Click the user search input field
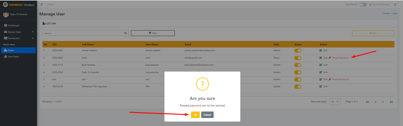The height and width of the screenshot is (126, 403). click(82, 33)
